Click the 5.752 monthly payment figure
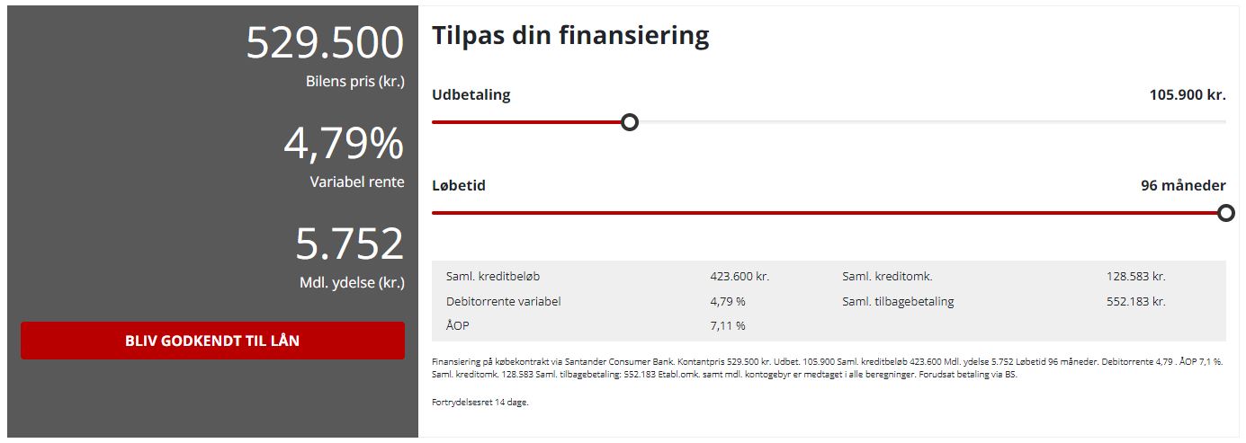1246x443 pixels. tap(350, 244)
